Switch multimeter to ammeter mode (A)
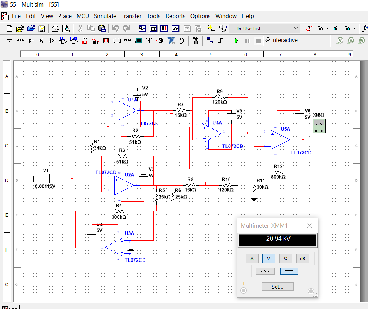Image resolution: width=368 pixels, height=309 pixels. (x=252, y=258)
